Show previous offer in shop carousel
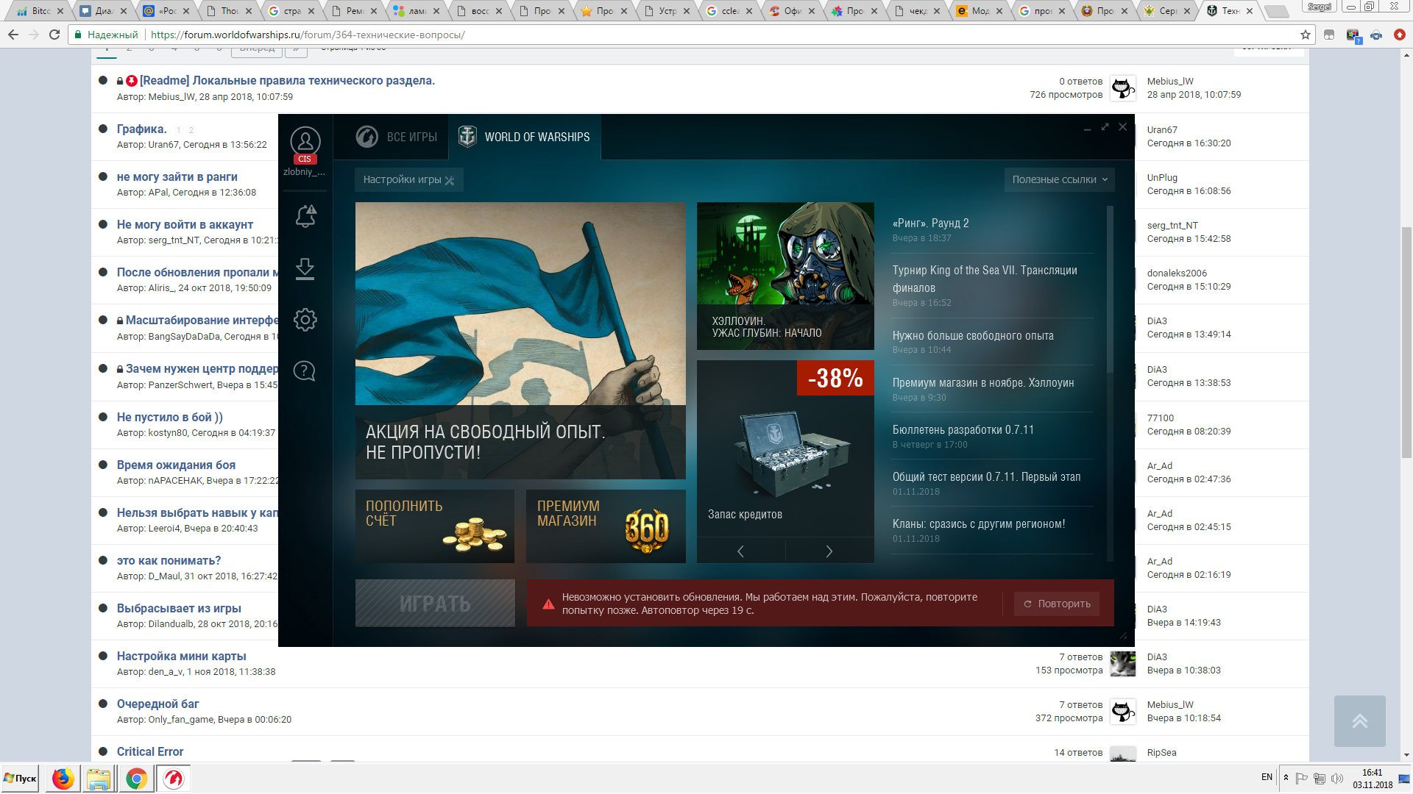This screenshot has height=794, width=1413. (740, 551)
